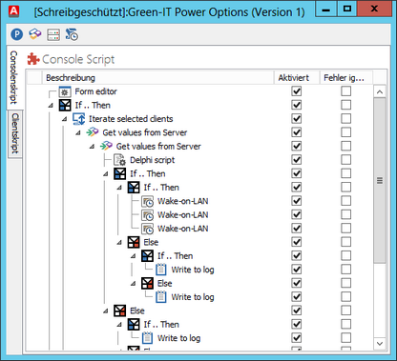Screen dimensions: 397x361
Task: Click the server rack toolbar icon
Action: pyautogui.click(x=53, y=34)
